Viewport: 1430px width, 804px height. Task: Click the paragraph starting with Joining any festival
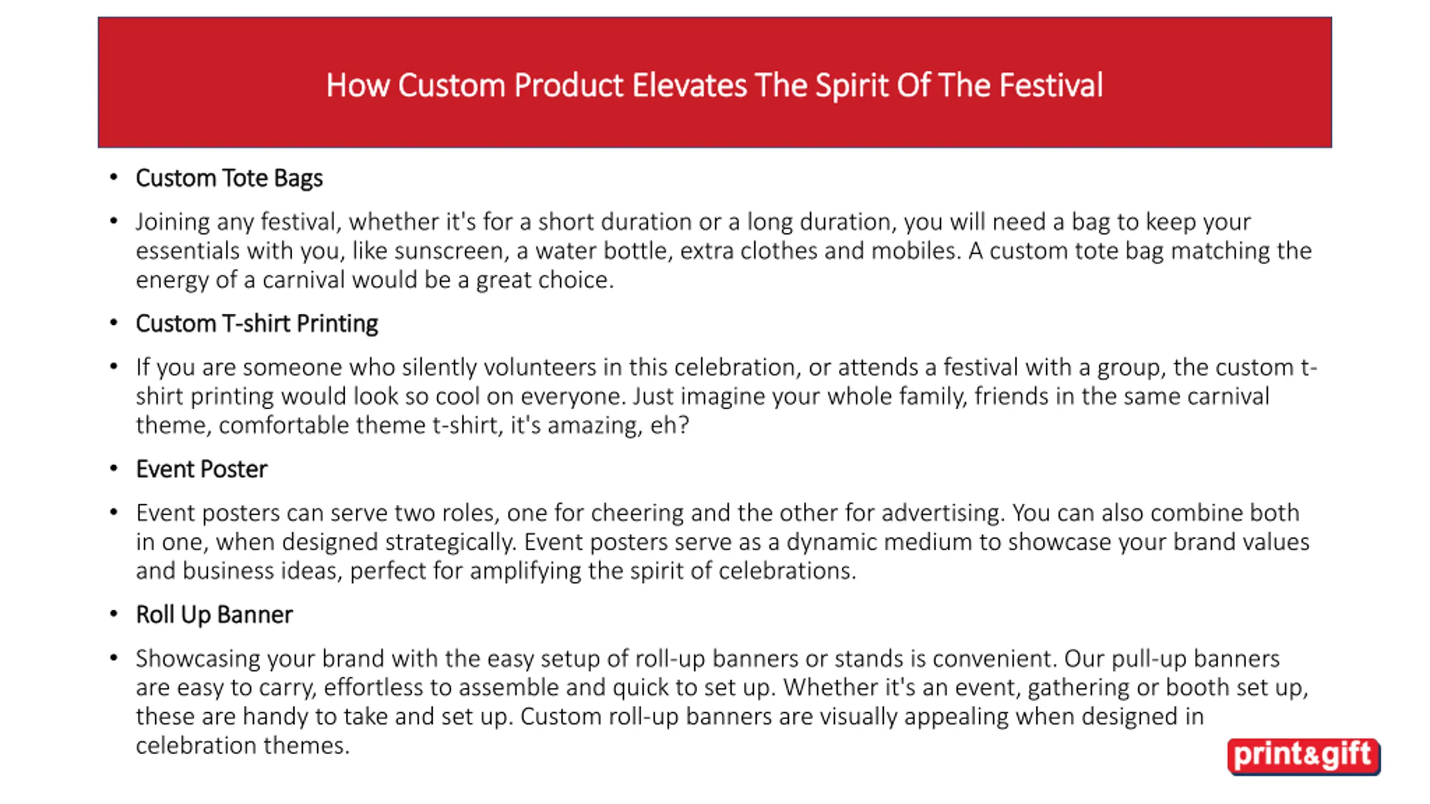click(723, 251)
